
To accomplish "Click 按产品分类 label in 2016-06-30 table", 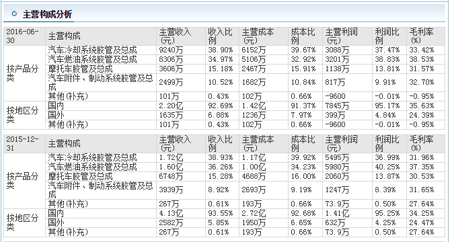I will pos(22,73).
